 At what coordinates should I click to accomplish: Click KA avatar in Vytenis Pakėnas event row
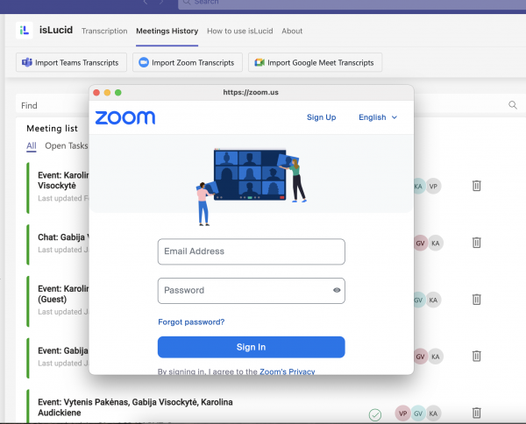[433, 413]
